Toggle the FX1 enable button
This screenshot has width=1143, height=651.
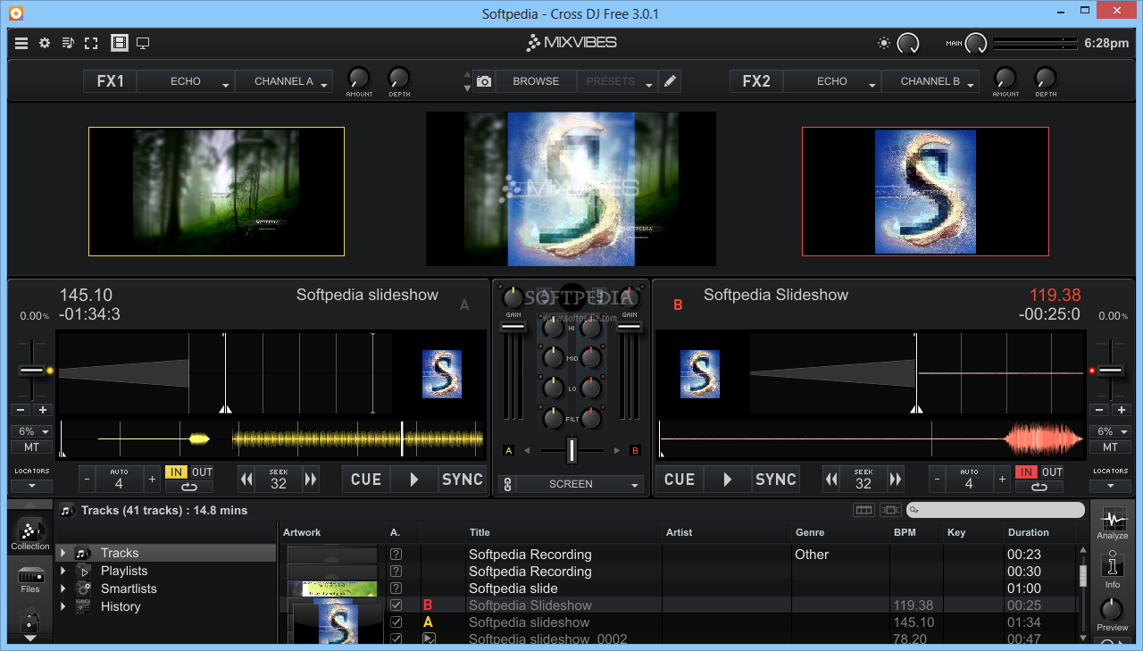click(110, 81)
